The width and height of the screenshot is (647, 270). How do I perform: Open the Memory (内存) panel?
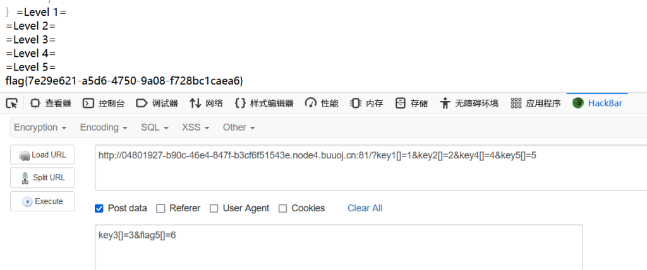coord(366,103)
